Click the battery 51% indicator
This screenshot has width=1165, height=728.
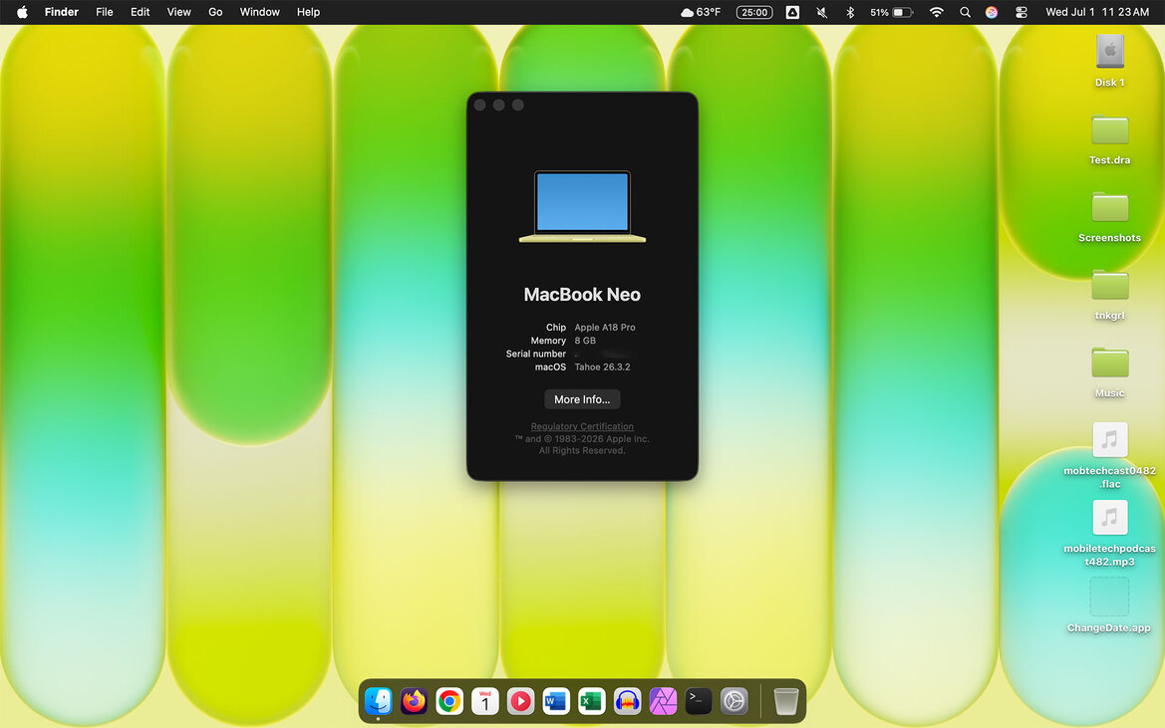tap(891, 12)
